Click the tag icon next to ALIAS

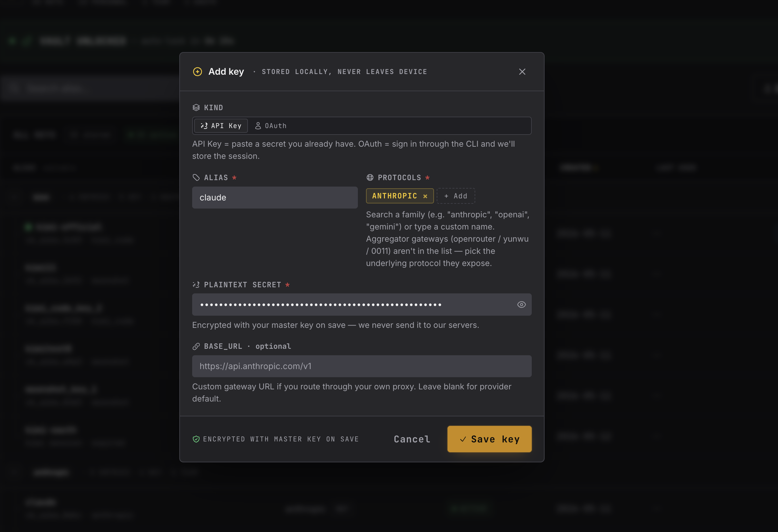tap(196, 177)
